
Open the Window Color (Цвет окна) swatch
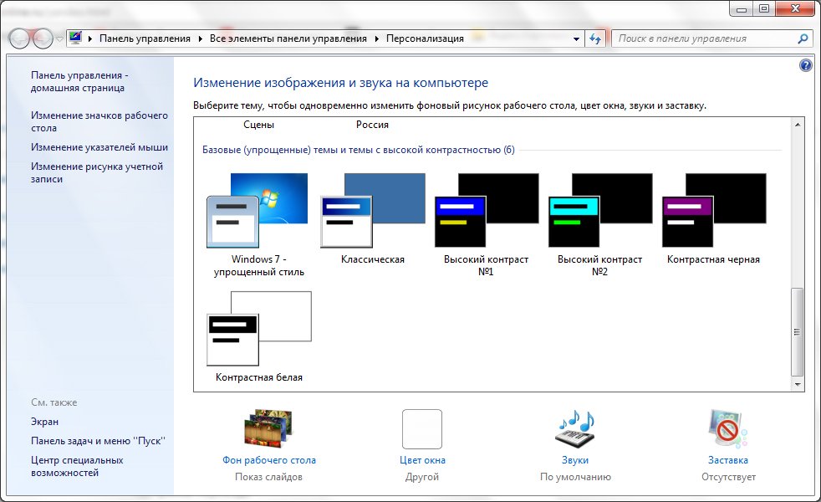(x=422, y=429)
